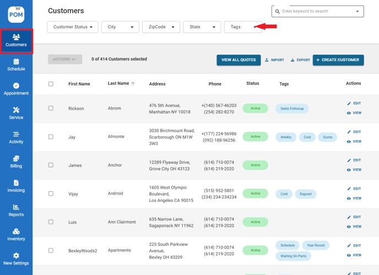Open the Billing icon in sidebar
This screenshot has width=379, height=275.
(x=16, y=159)
